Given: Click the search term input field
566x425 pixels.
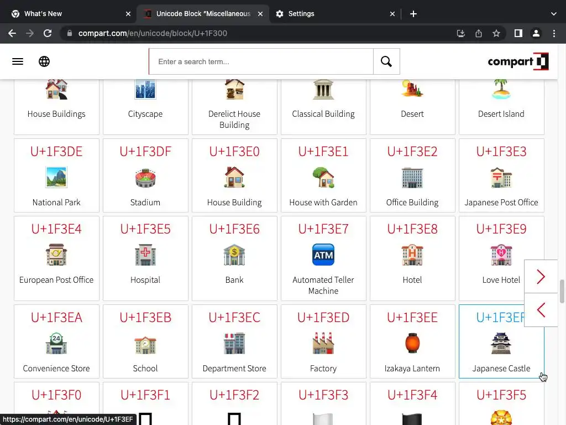Looking at the screenshot, I should point(261,61).
